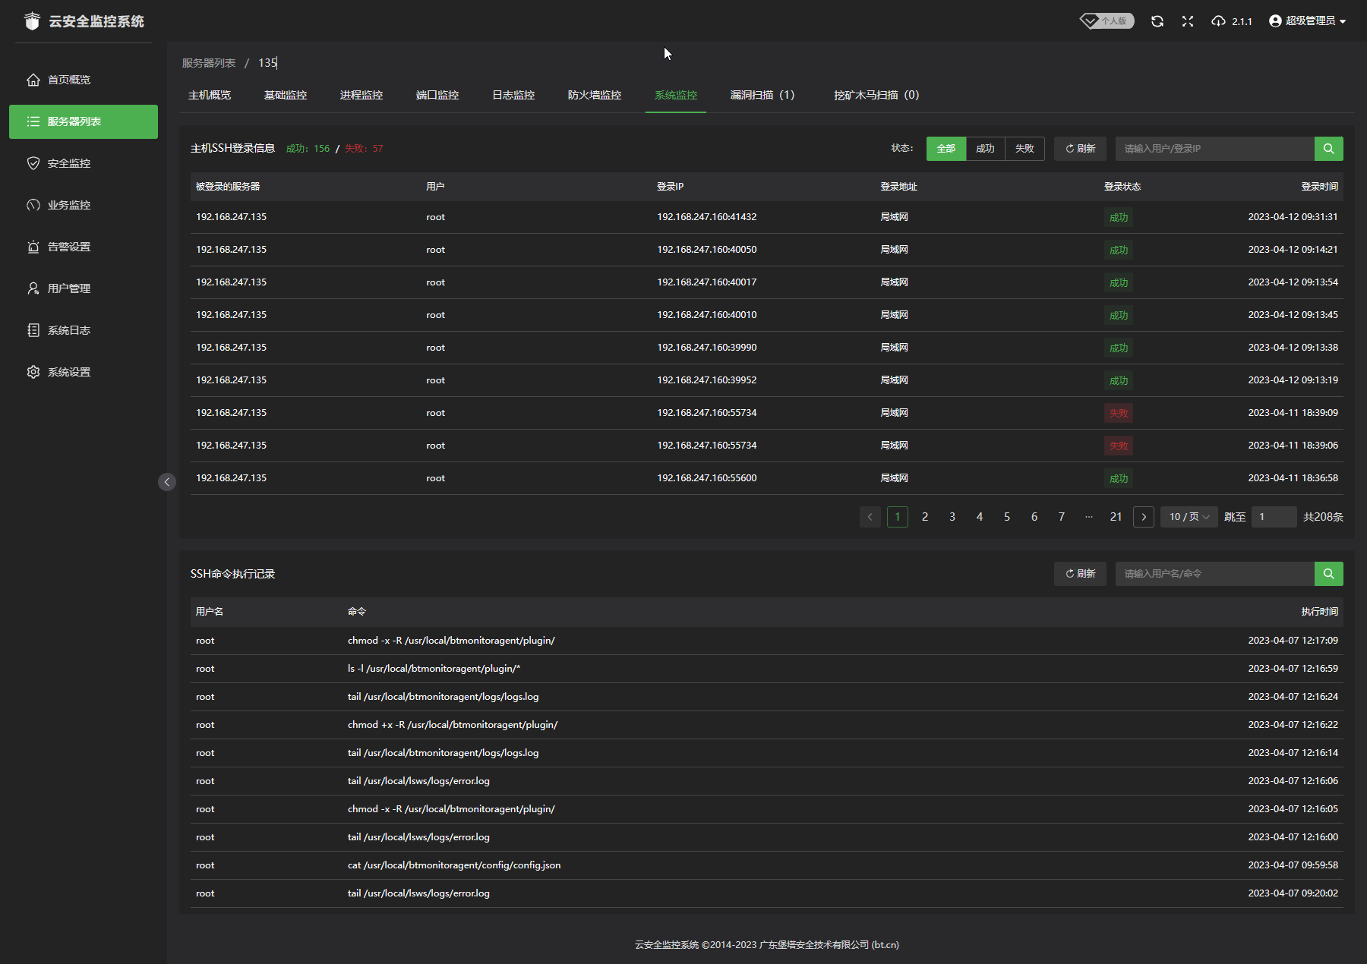Switch to the 漏洞扫描 tab
The image size is (1367, 964).
point(762,95)
